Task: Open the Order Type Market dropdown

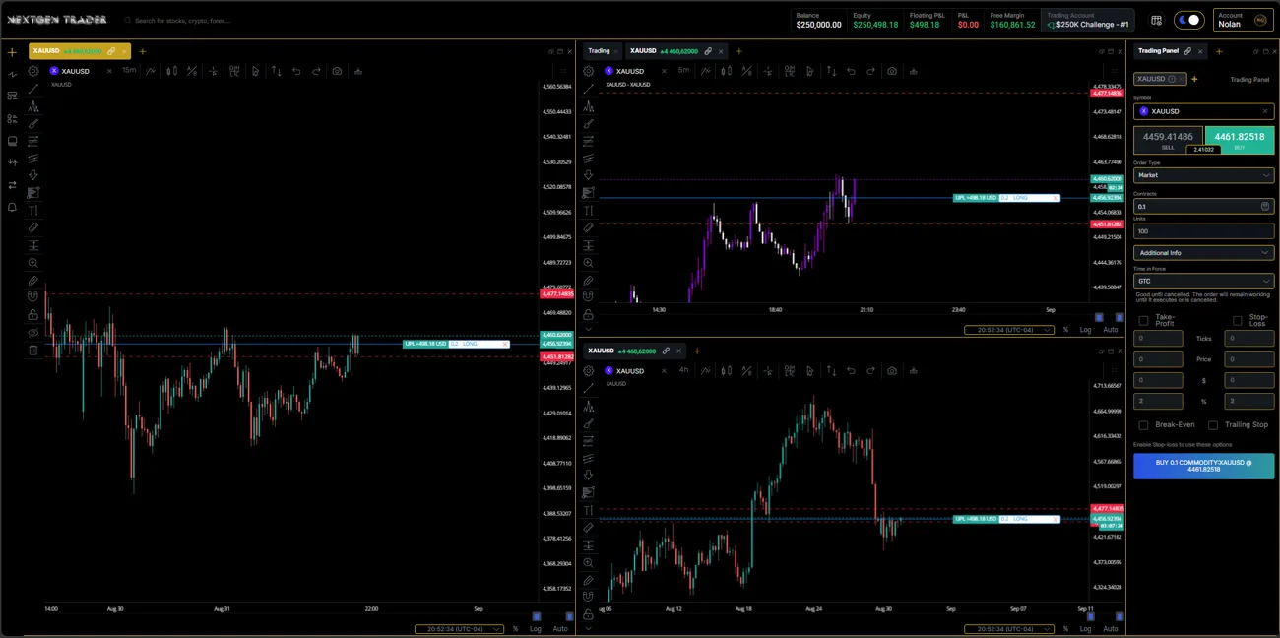Action: pos(1203,175)
